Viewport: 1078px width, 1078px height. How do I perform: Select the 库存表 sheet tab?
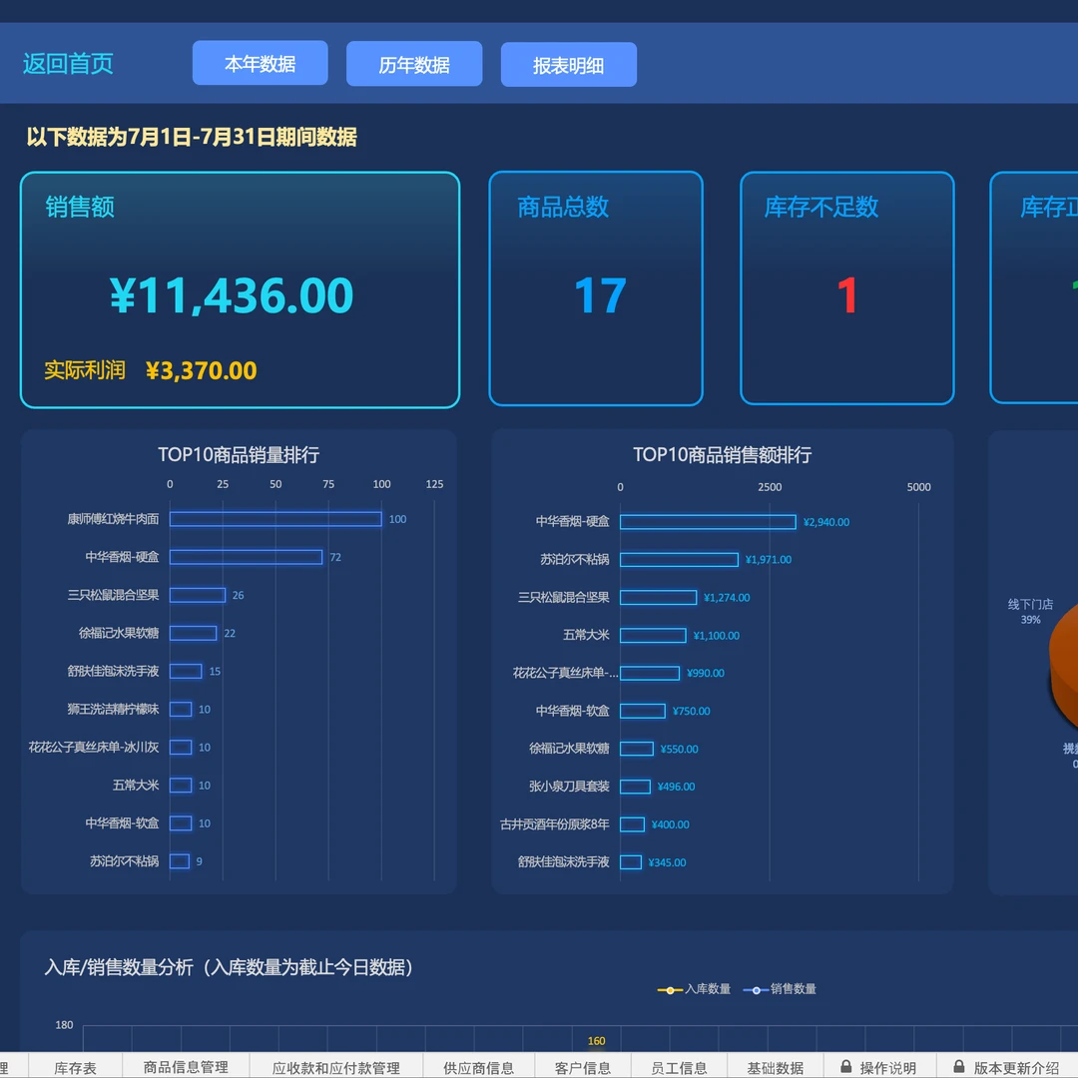click(75, 1068)
